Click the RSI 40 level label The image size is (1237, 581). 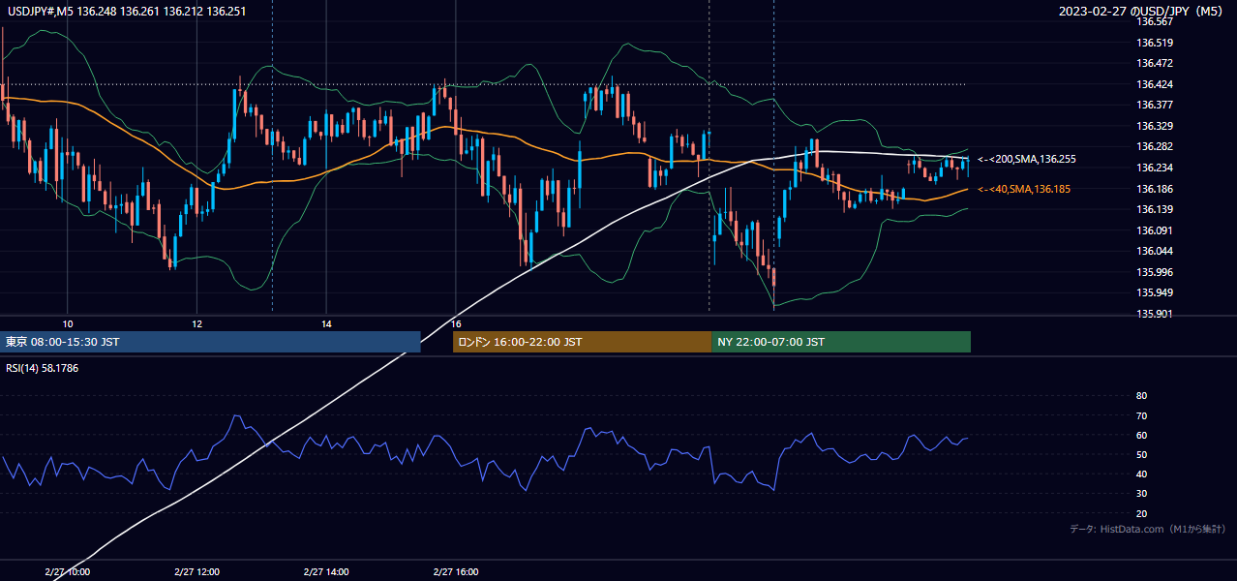[x=1141, y=474]
